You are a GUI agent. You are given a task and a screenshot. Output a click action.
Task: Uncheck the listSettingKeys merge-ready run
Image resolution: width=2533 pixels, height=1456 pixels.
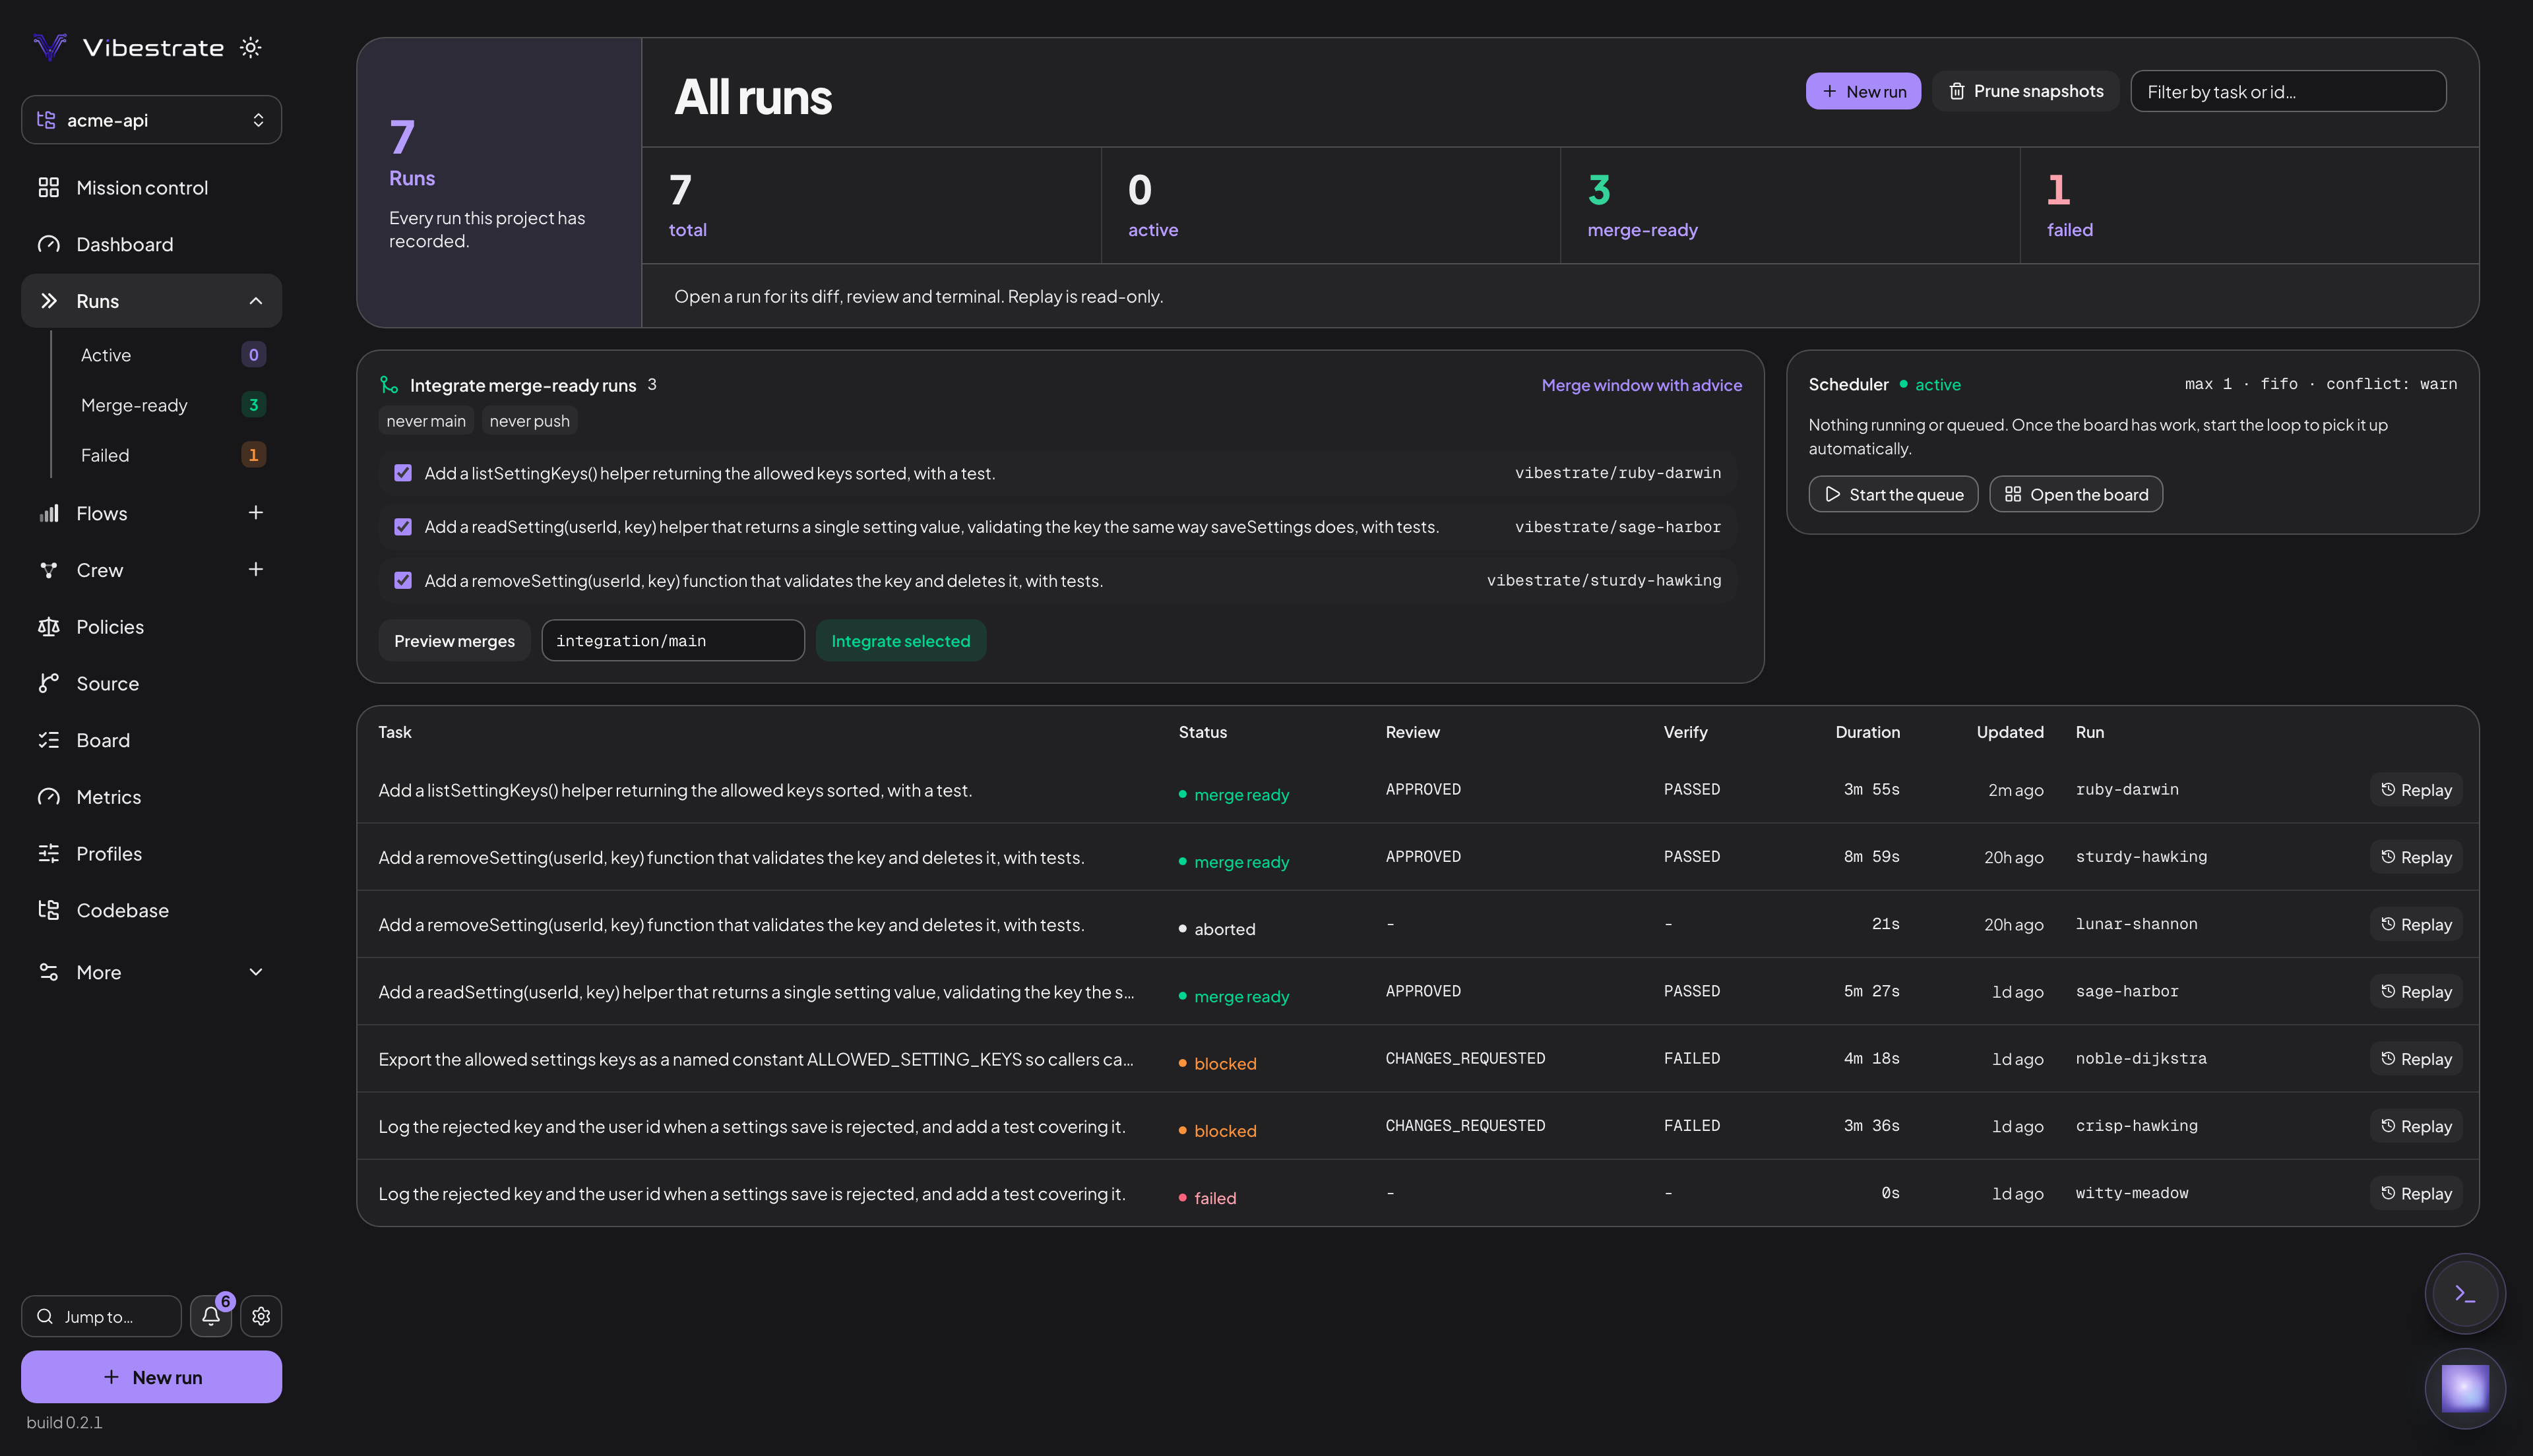click(x=403, y=473)
